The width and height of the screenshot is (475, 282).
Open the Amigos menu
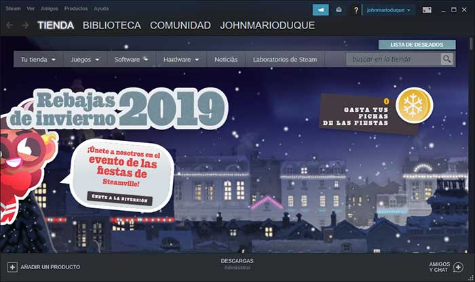pos(50,8)
